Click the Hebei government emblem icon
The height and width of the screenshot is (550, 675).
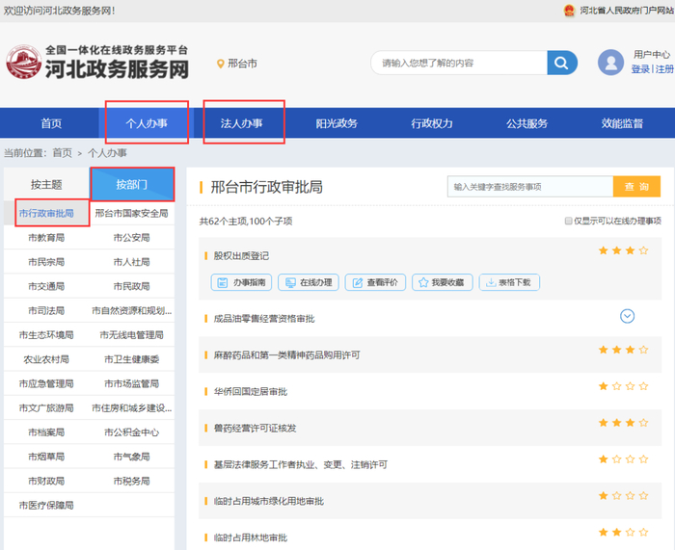[x=570, y=10]
